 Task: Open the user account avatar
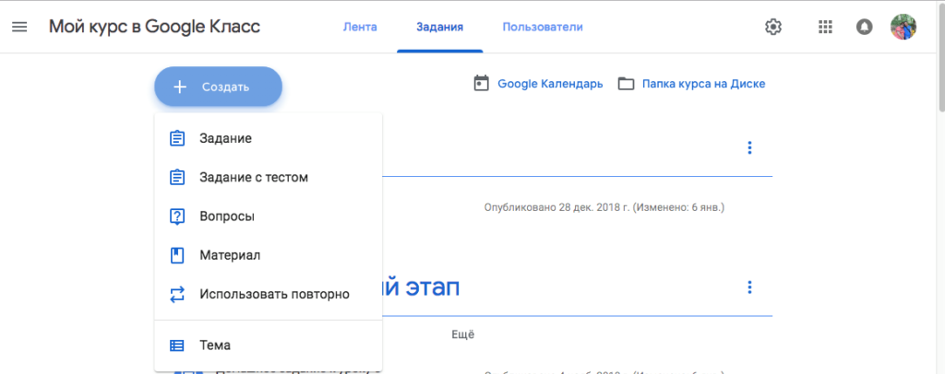[x=903, y=27]
